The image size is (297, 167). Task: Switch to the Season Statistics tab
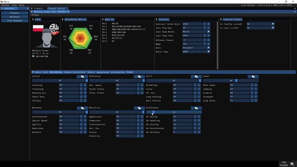pos(75,72)
